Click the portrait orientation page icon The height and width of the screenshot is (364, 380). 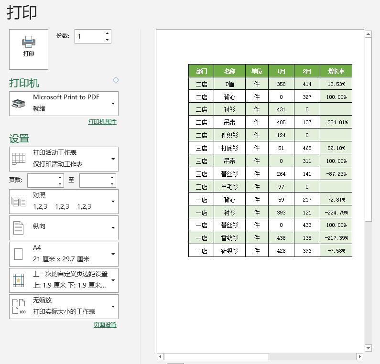point(19,228)
